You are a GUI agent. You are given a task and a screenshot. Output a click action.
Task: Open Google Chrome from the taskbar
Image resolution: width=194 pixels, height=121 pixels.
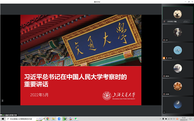(x=48, y=119)
